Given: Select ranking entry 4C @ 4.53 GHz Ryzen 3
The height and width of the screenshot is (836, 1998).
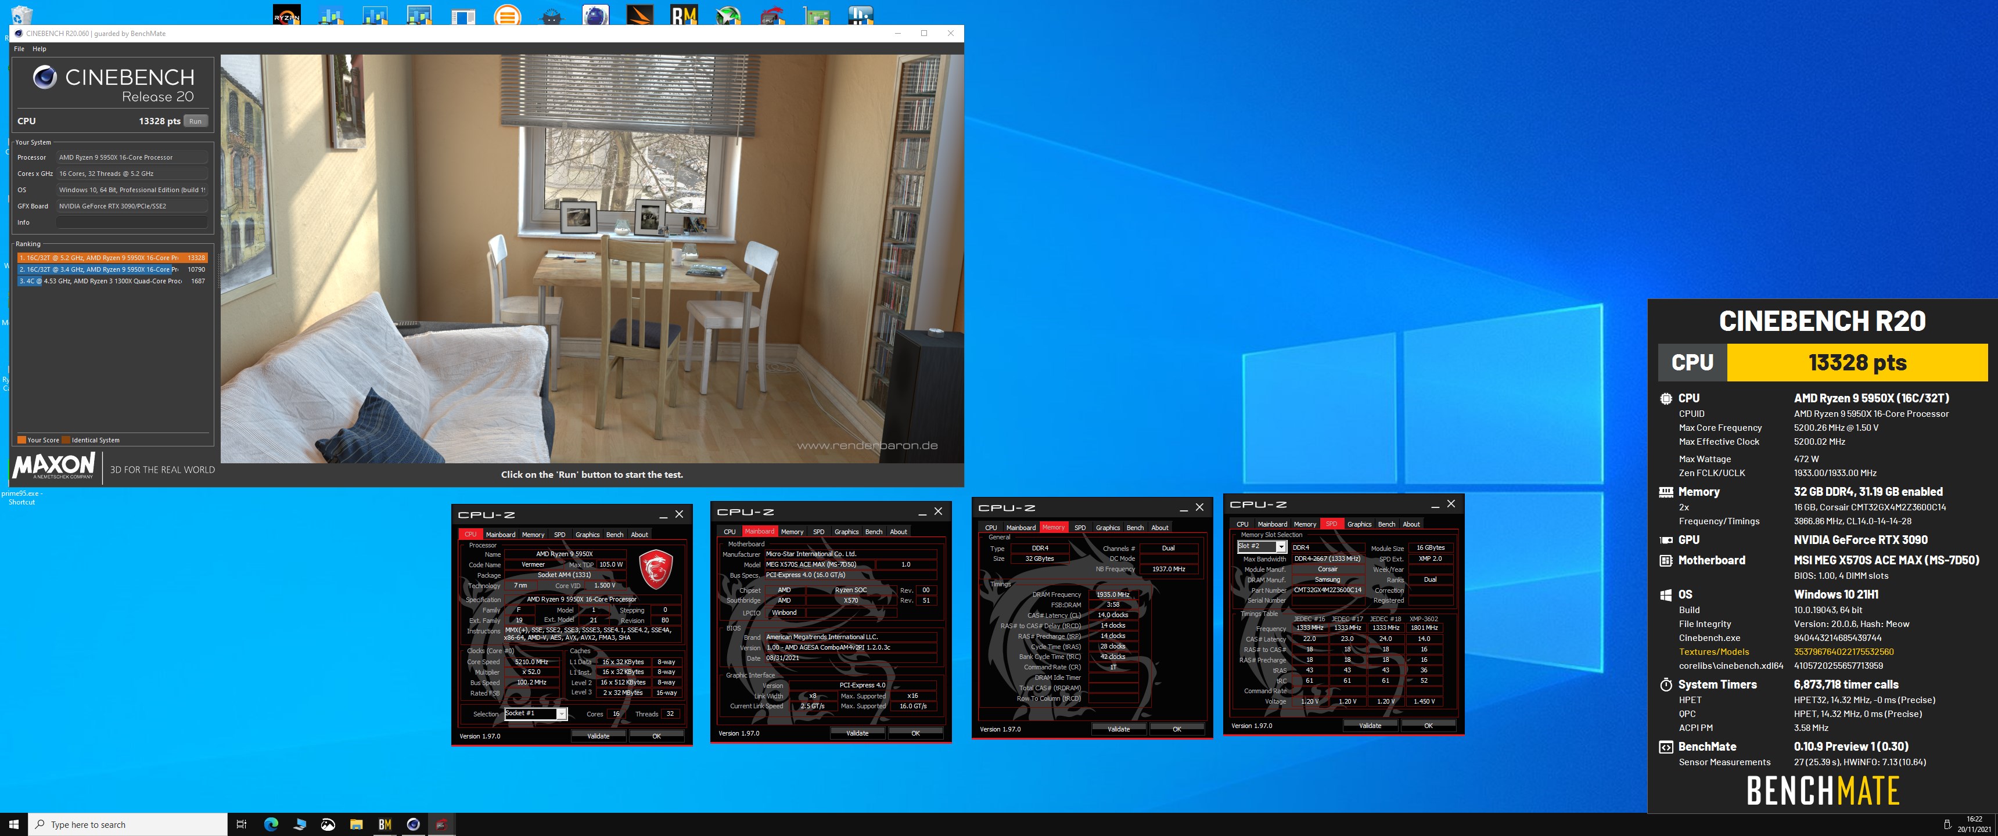Looking at the screenshot, I should point(112,281).
